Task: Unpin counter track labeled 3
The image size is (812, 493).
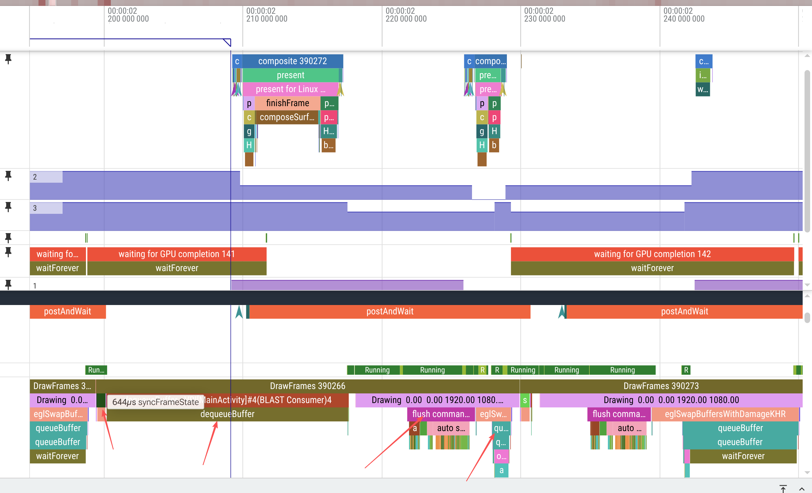Action: pyautogui.click(x=8, y=207)
